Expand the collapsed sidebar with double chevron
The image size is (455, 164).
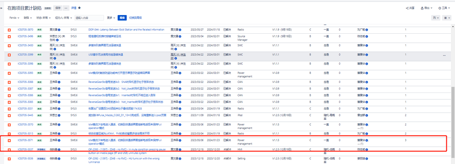(x=1, y=8)
